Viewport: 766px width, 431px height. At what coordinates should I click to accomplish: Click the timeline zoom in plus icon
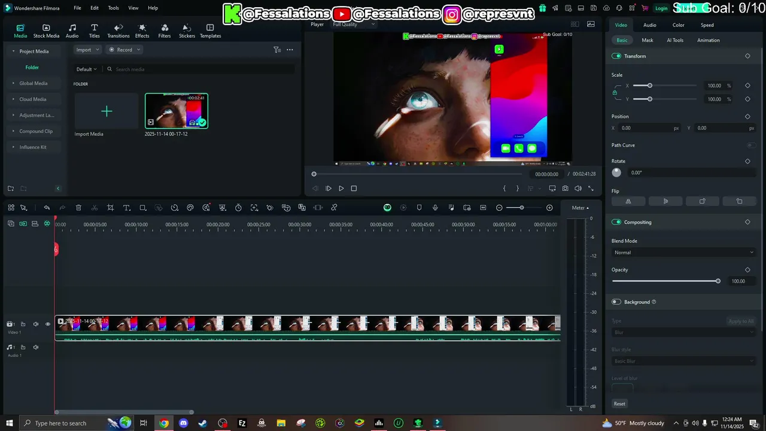coord(549,208)
